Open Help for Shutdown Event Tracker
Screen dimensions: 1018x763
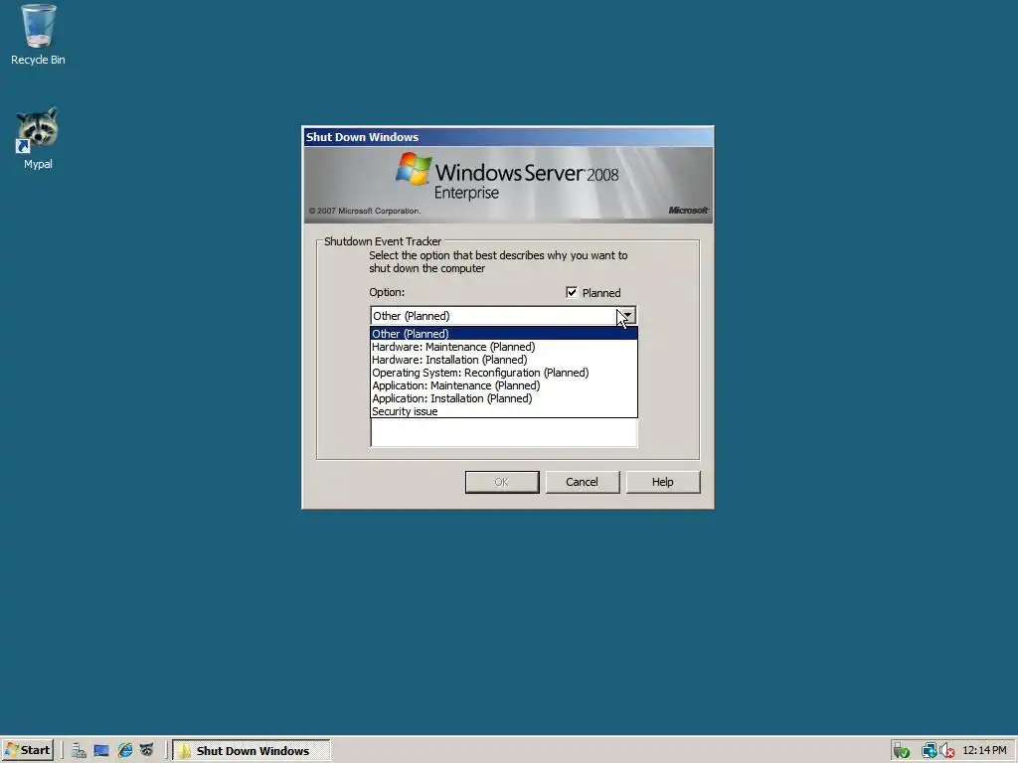[x=663, y=482]
